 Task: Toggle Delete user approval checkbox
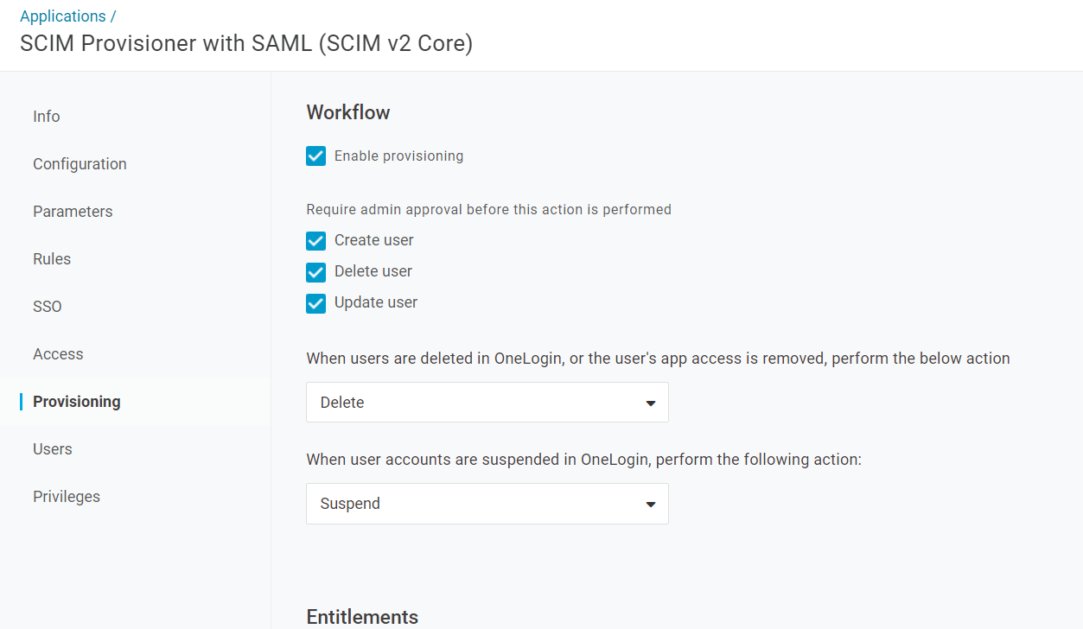[316, 272]
